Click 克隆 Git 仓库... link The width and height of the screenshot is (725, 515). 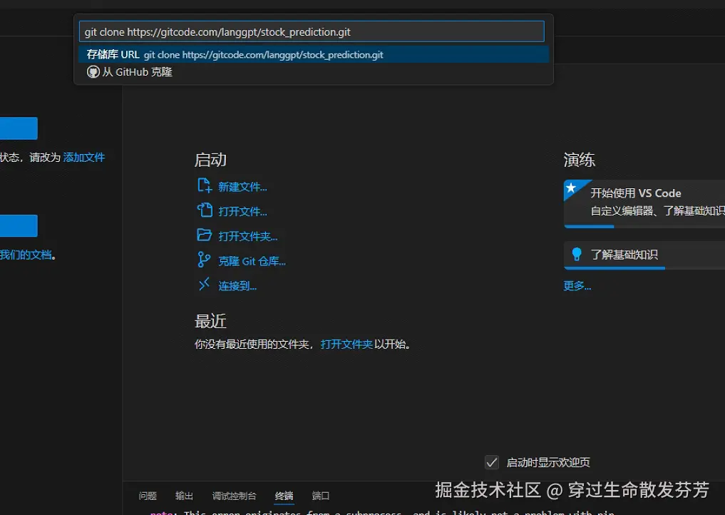[x=252, y=262]
